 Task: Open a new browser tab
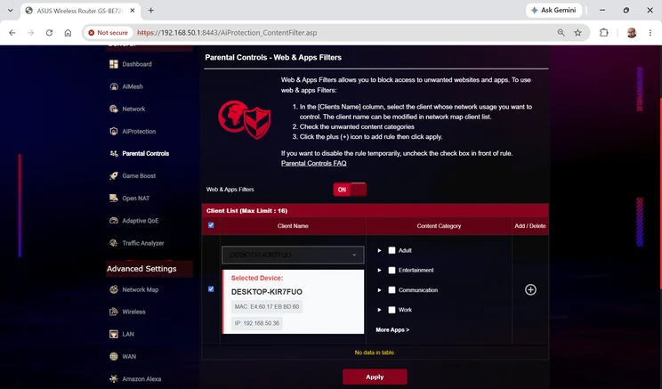150,11
